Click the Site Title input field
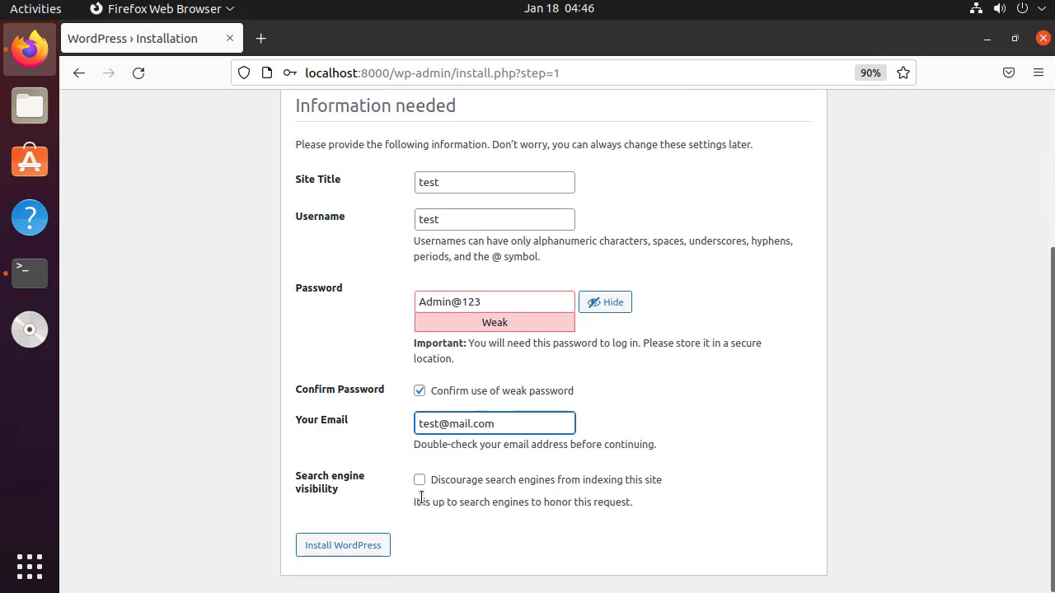Screen dimensions: 1055x593 coord(495,182)
